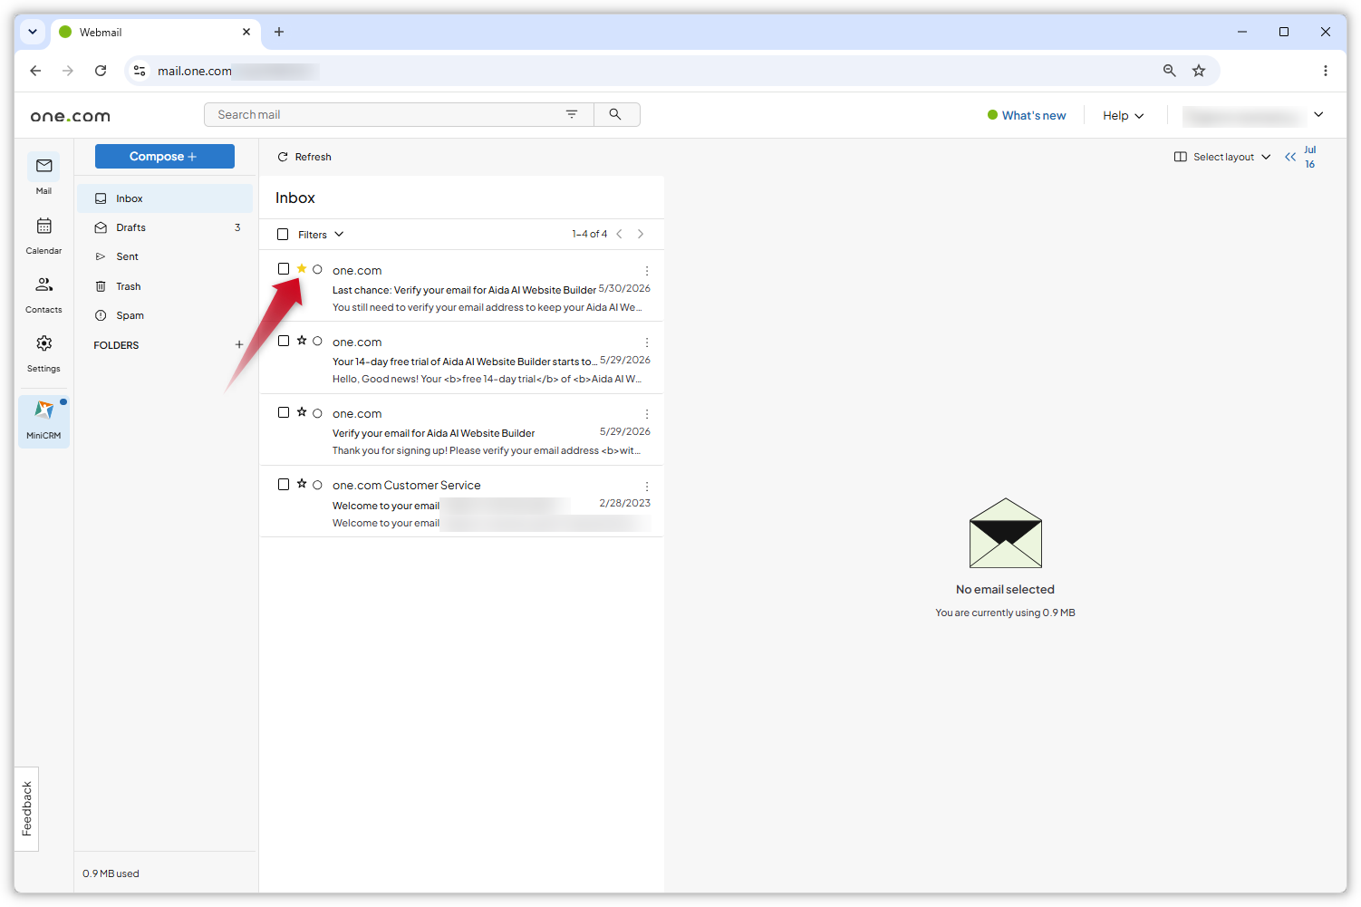Click the browser address bar URL
Viewport: 1361px width, 907px height.
click(x=195, y=71)
